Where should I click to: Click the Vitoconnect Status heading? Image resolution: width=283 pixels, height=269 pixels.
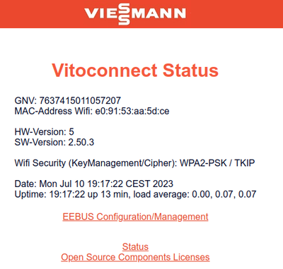point(135,70)
